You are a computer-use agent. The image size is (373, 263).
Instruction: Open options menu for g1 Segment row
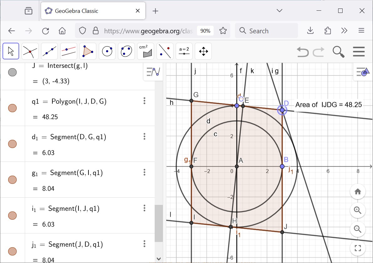pos(144,172)
